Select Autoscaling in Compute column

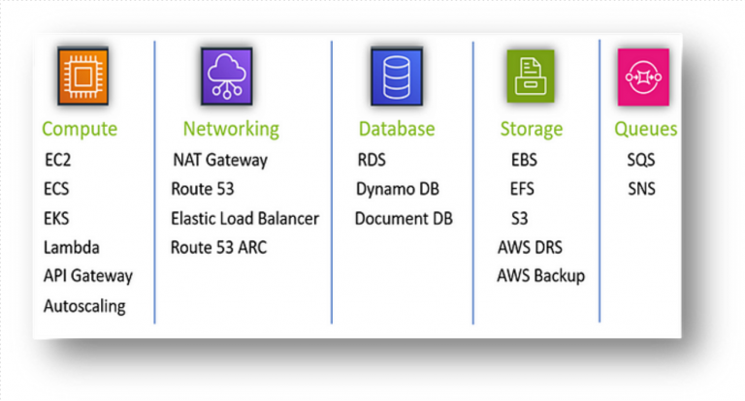84,306
